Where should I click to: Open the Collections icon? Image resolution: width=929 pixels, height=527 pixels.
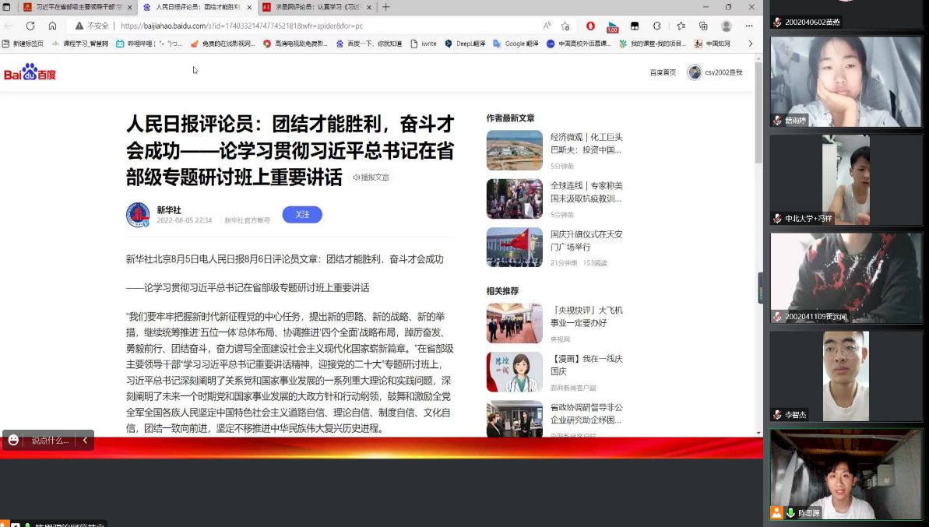[703, 26]
